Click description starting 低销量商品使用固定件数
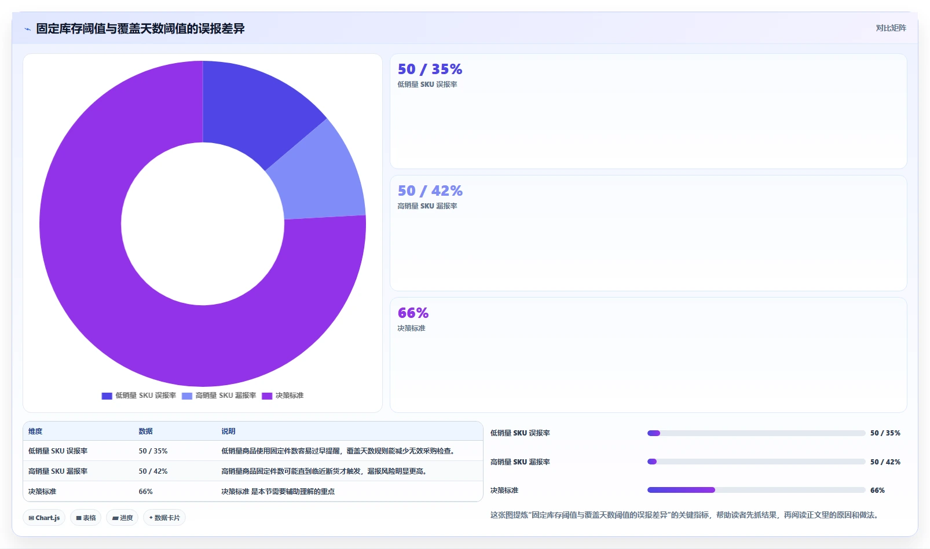The width and height of the screenshot is (930, 549). (338, 451)
